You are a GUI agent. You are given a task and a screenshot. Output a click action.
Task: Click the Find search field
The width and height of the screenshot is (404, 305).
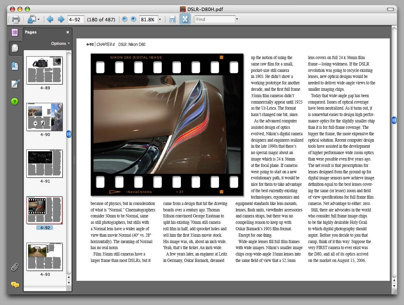point(215,19)
